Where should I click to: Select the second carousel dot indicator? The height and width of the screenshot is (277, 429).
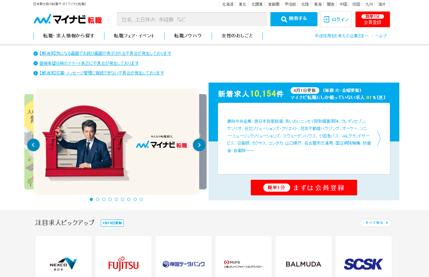[x=98, y=199]
